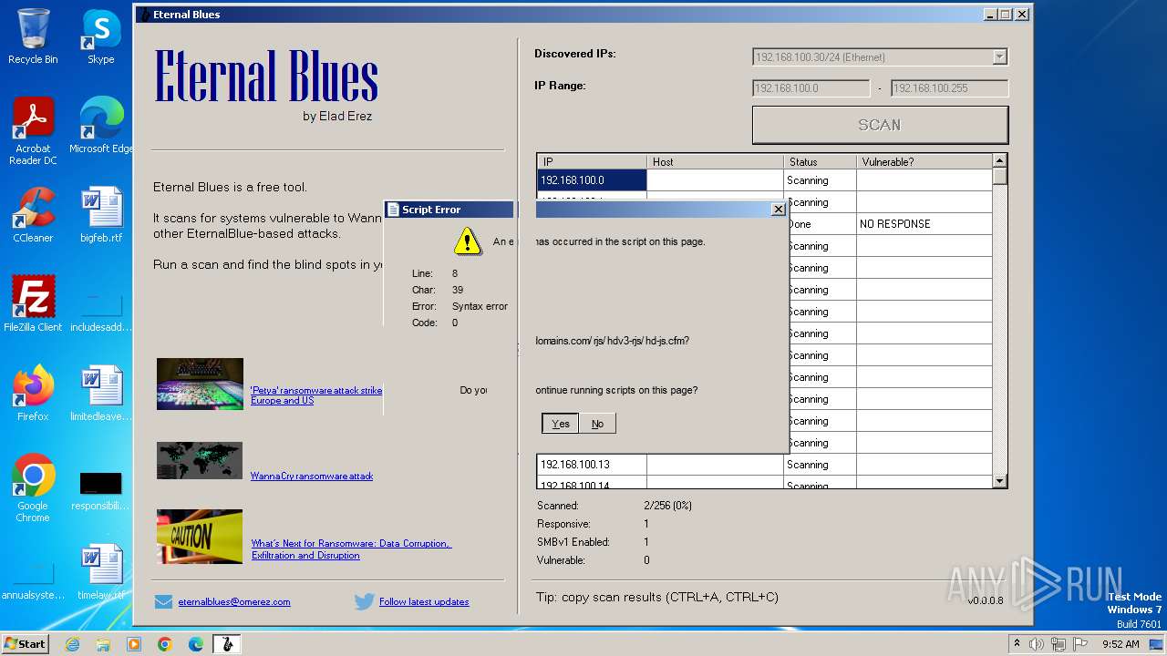The width and height of the screenshot is (1167, 656).
Task: Open the Skype desktop shortcut
Action: (100, 36)
